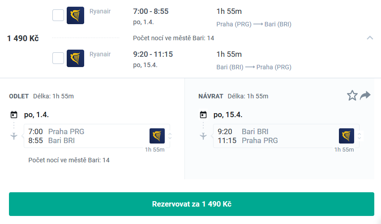The height and width of the screenshot is (224, 381).
Task: Select the 7:00 Praha PRG segment card
Action: click(97, 136)
